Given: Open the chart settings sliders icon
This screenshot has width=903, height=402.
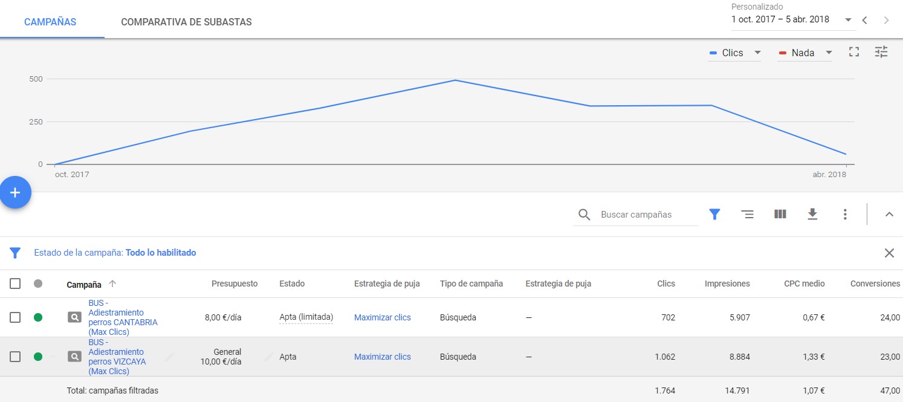Looking at the screenshot, I should pyautogui.click(x=881, y=52).
